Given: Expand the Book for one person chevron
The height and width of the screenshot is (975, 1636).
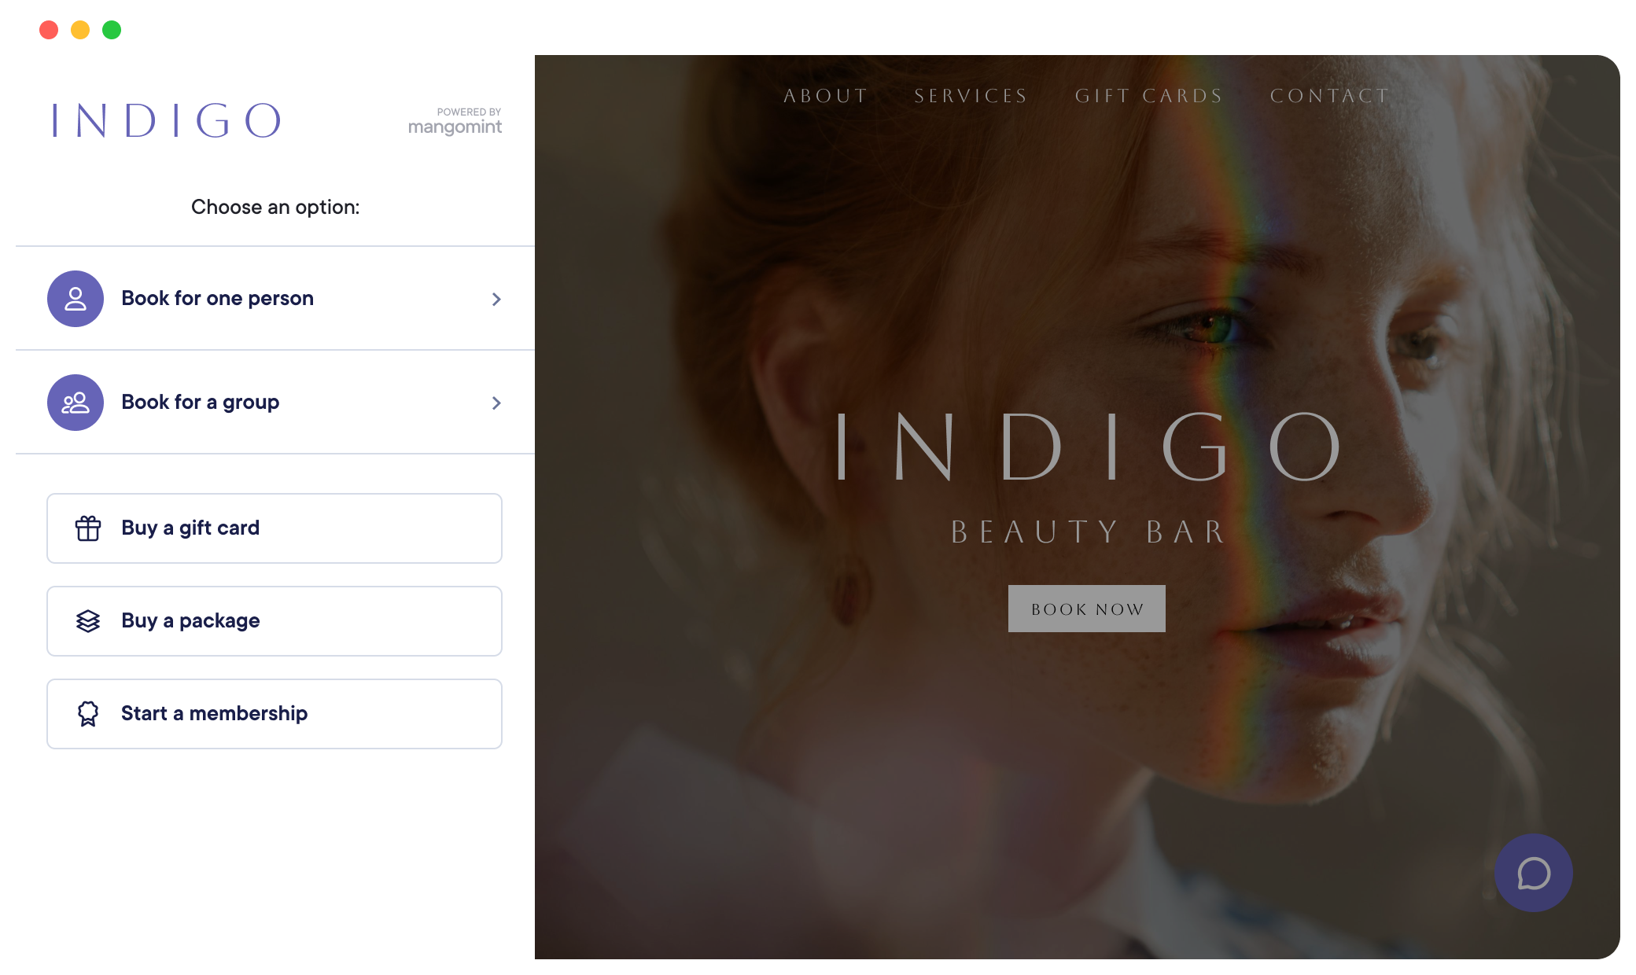Looking at the screenshot, I should [496, 299].
